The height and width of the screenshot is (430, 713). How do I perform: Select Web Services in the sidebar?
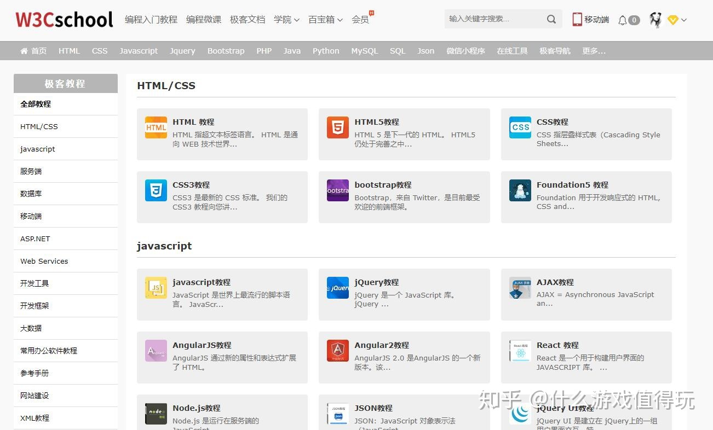coord(66,261)
